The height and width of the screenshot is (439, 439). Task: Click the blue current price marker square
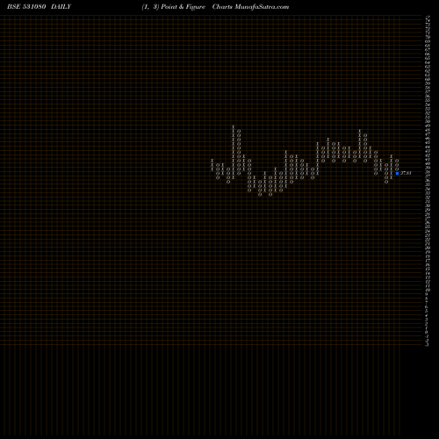(x=397, y=173)
